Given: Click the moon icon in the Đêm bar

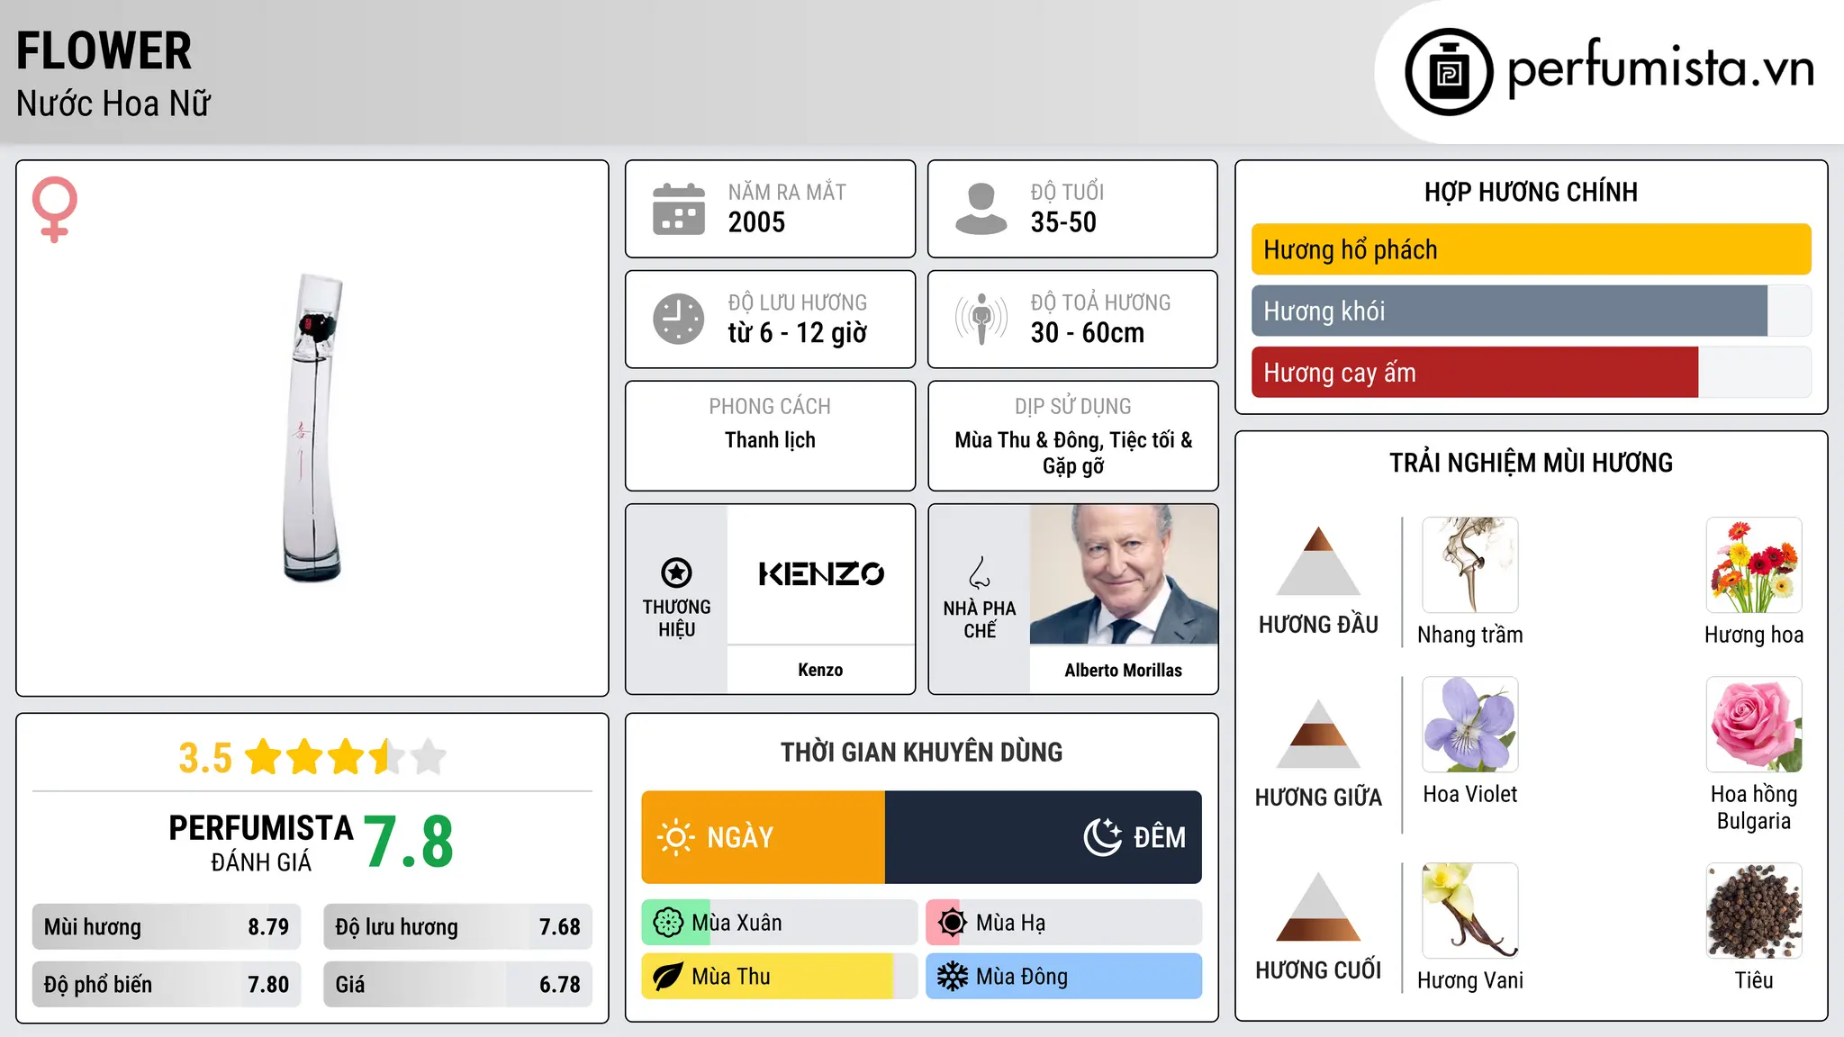Looking at the screenshot, I should click(x=1103, y=837).
